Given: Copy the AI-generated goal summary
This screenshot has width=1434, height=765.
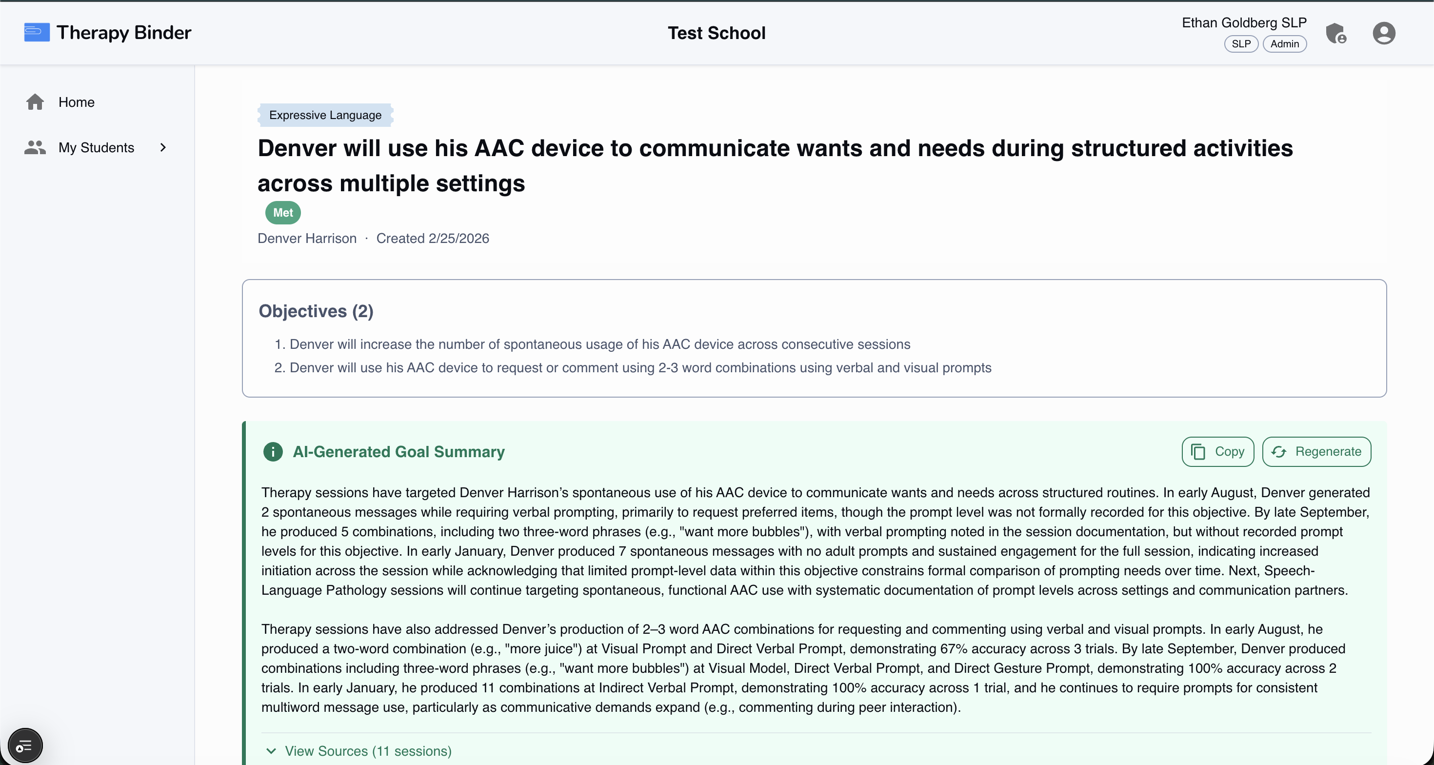Looking at the screenshot, I should point(1217,452).
